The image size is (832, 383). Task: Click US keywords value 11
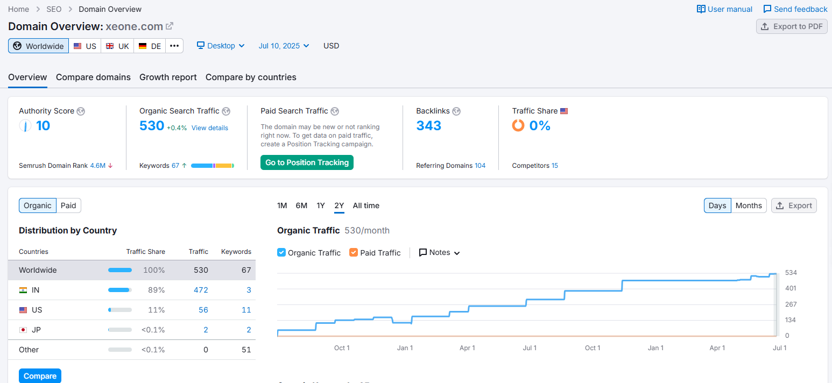246,310
